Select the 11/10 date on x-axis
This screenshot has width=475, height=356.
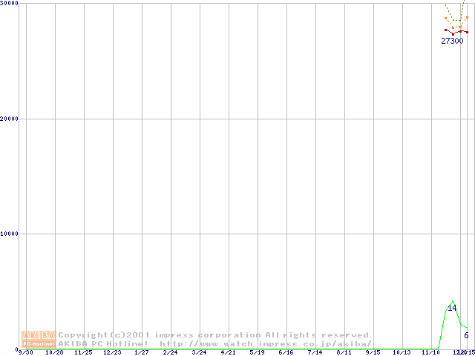coord(430,352)
